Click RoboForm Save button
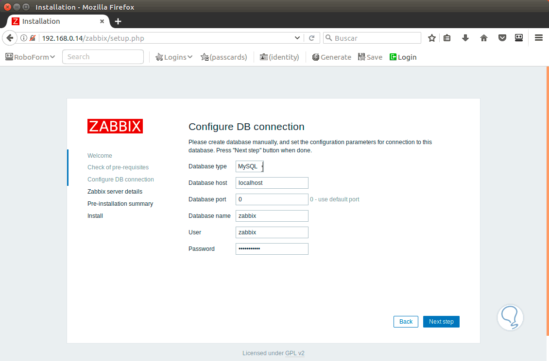Viewport: 549px width, 361px height. pos(370,57)
